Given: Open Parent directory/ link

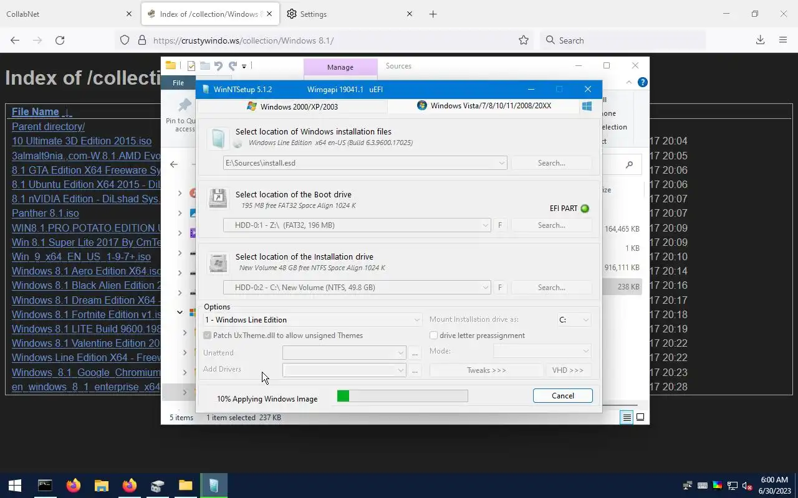Looking at the screenshot, I should [48, 126].
